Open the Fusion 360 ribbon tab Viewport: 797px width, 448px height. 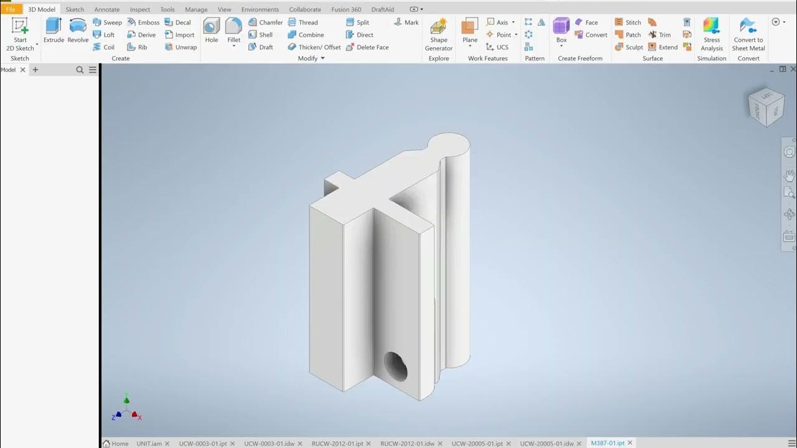point(346,9)
